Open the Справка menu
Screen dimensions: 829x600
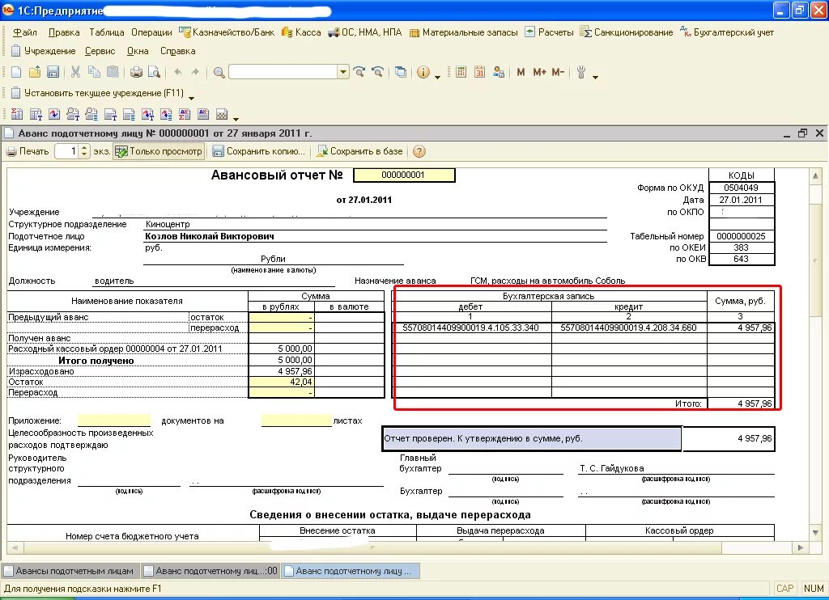177,51
